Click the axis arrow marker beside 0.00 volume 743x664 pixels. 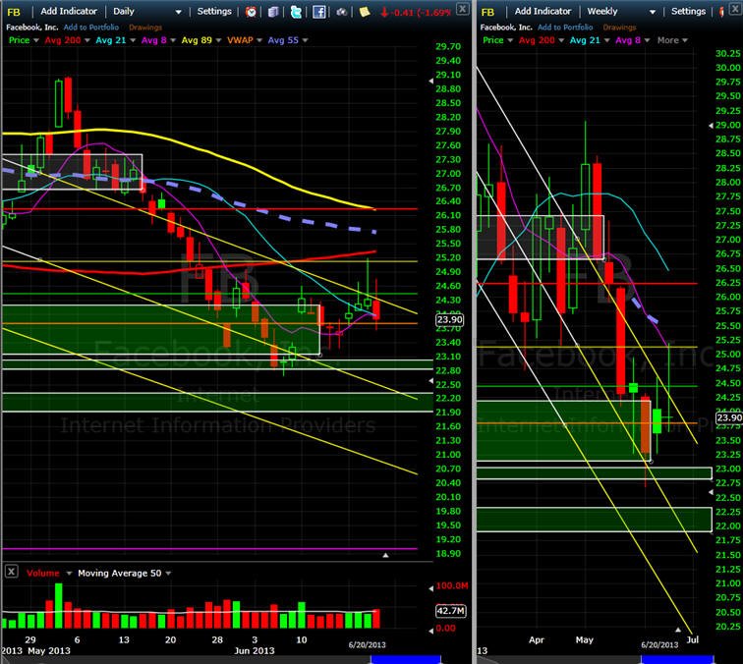430,631
